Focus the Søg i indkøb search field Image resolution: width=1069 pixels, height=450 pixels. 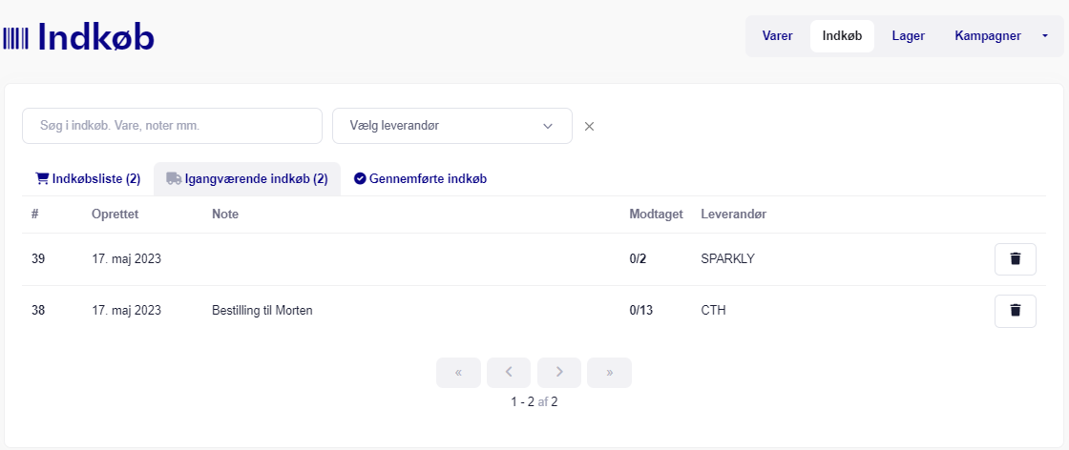coord(172,126)
